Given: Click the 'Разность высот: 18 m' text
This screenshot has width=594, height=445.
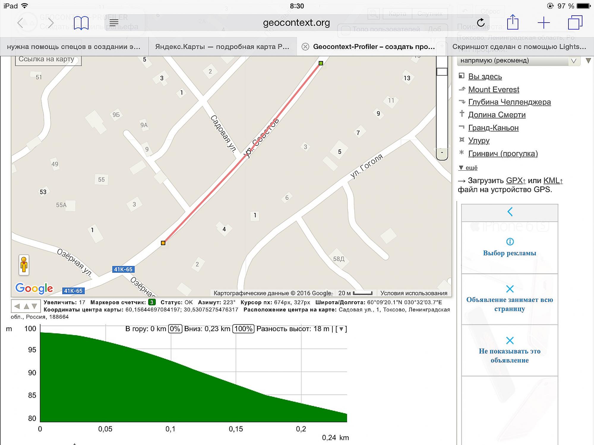Looking at the screenshot, I should click(x=293, y=329).
